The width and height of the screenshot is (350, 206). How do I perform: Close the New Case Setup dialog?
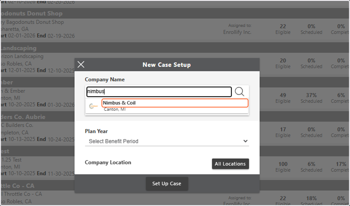click(x=81, y=65)
